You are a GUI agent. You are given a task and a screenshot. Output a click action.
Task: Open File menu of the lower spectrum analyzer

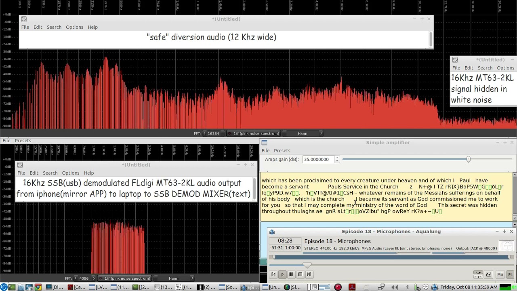pos(6,141)
